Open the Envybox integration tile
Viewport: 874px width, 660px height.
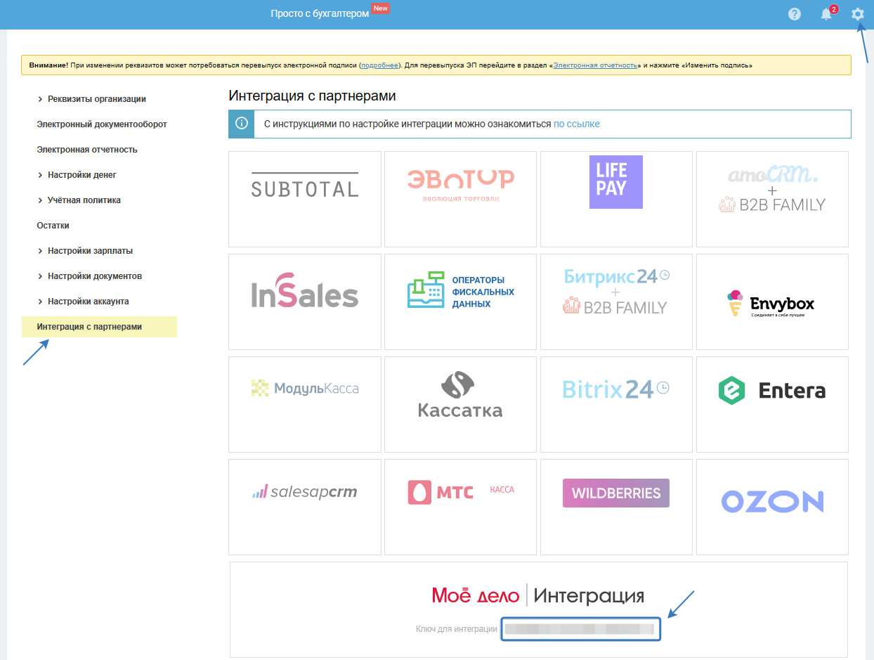click(772, 302)
